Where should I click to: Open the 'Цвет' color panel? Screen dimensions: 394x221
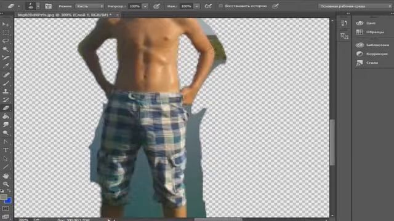pyautogui.click(x=366, y=23)
